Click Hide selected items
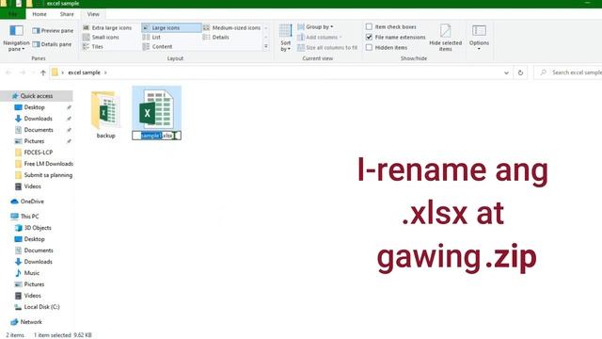Screen dimensions: 602x339 tap(445, 38)
